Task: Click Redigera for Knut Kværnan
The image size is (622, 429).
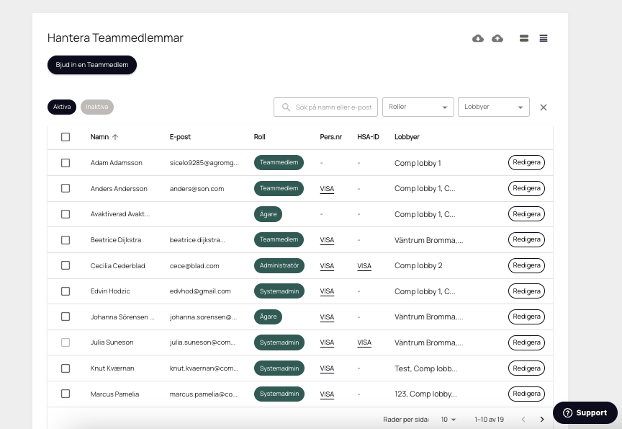Action: pos(526,368)
